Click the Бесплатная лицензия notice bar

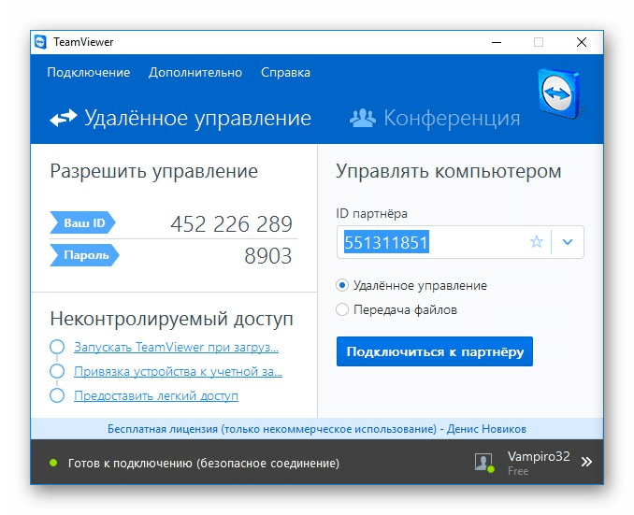(x=317, y=428)
